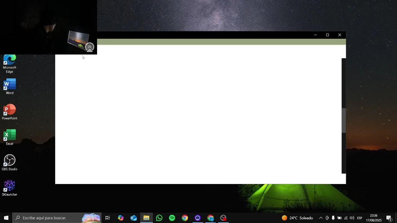Switch the ESP input language indicator
This screenshot has height=223, width=397.
(x=359, y=218)
